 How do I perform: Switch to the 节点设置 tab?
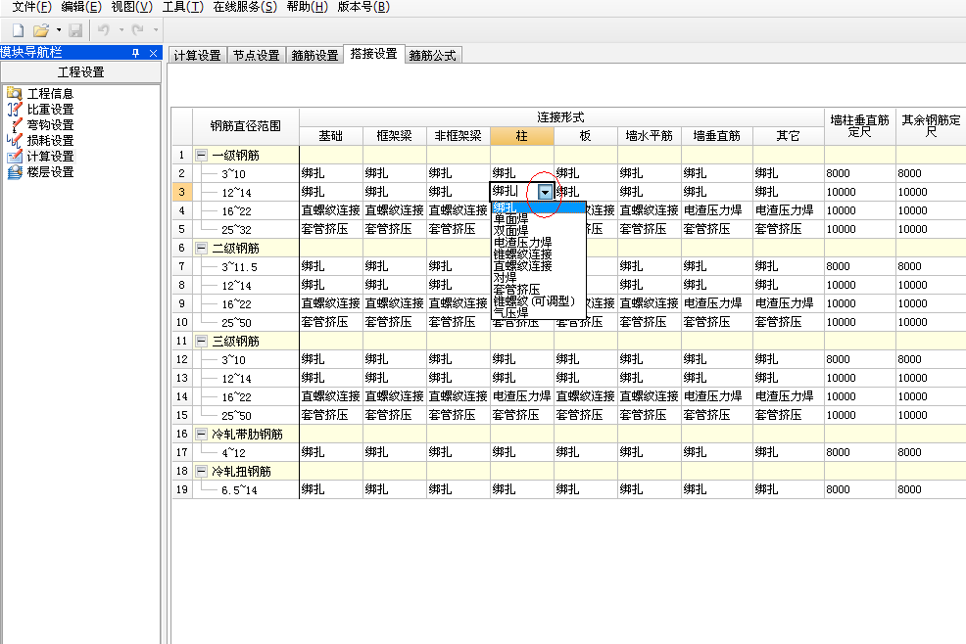tap(257, 56)
